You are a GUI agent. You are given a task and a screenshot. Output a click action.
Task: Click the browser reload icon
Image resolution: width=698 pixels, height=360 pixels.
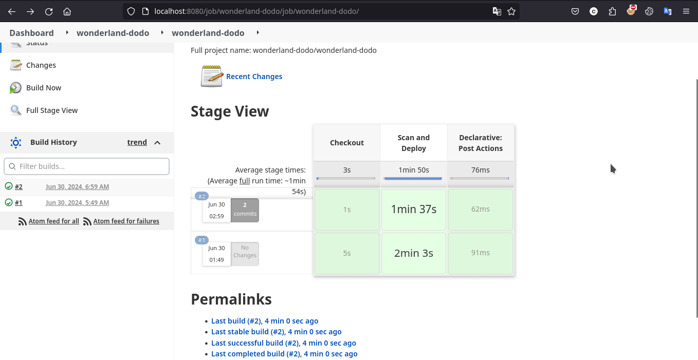coord(49,11)
